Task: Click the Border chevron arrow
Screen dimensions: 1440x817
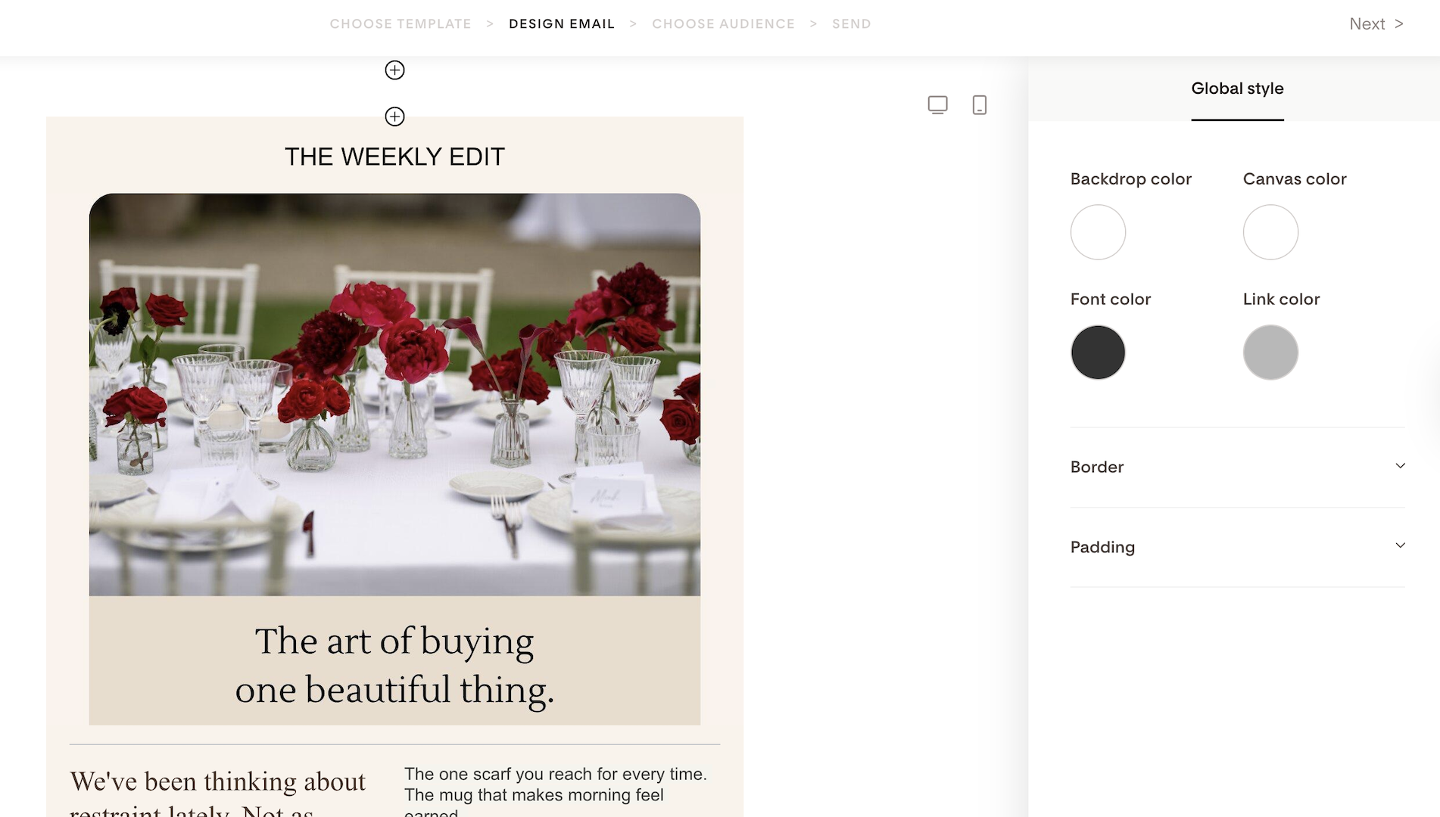Action: pyautogui.click(x=1400, y=466)
